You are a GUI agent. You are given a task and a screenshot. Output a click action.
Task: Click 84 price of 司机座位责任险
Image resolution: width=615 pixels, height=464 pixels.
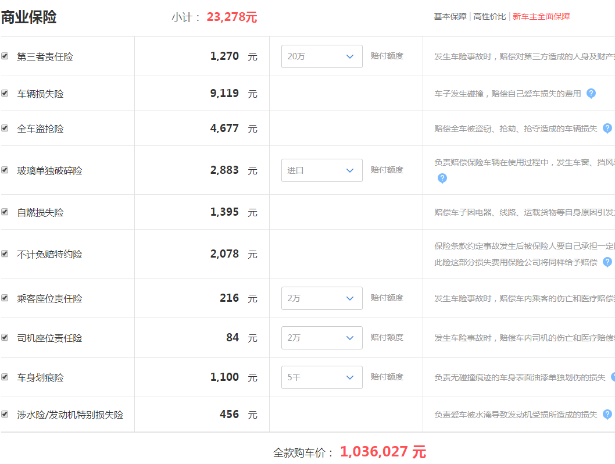233,338
